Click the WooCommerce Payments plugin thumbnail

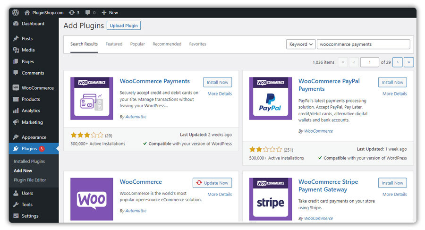[92, 98]
